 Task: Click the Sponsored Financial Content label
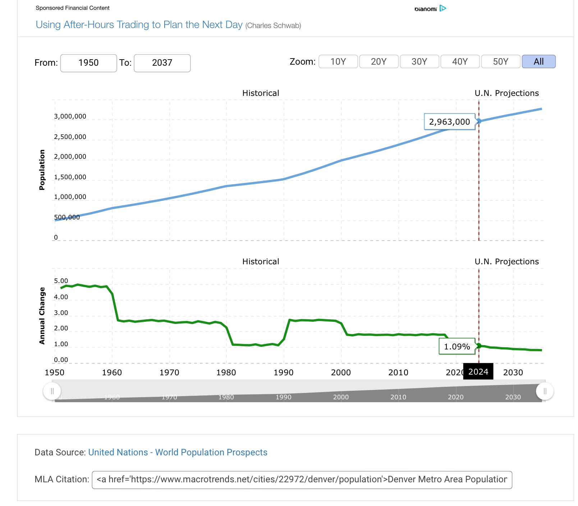[x=73, y=8]
